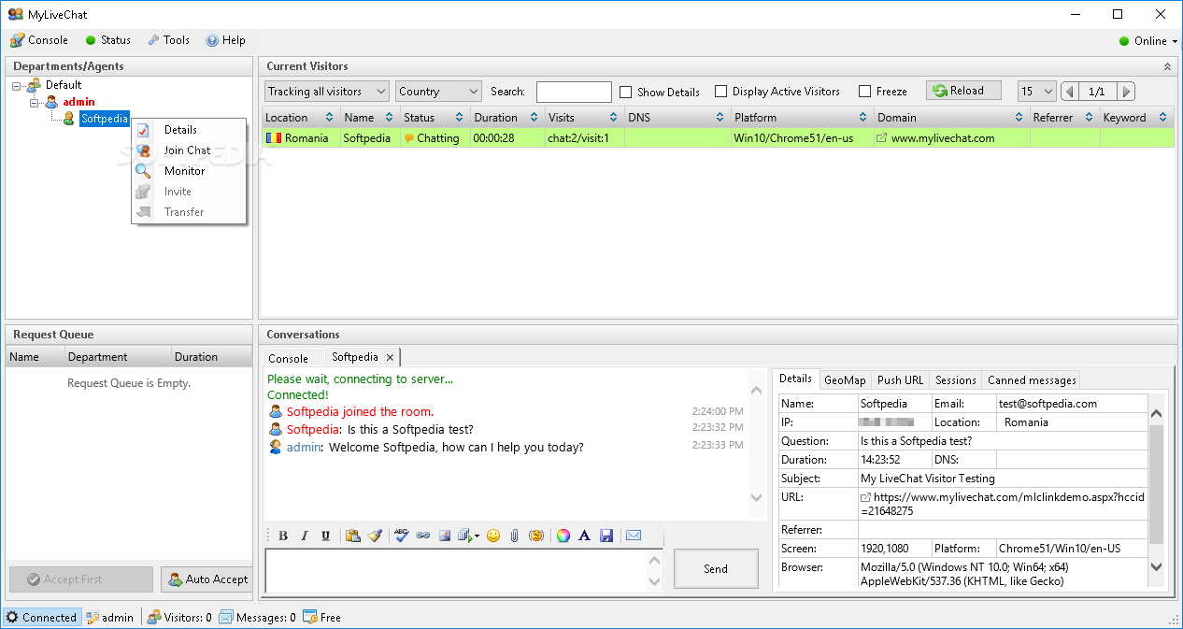Open the Canned messages tab
The width and height of the screenshot is (1183, 629).
coord(1032,380)
